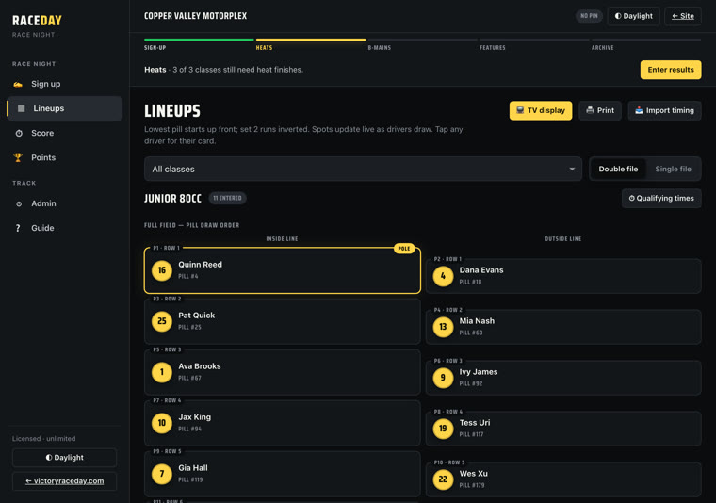Open Points page from sidebar

coord(64,158)
